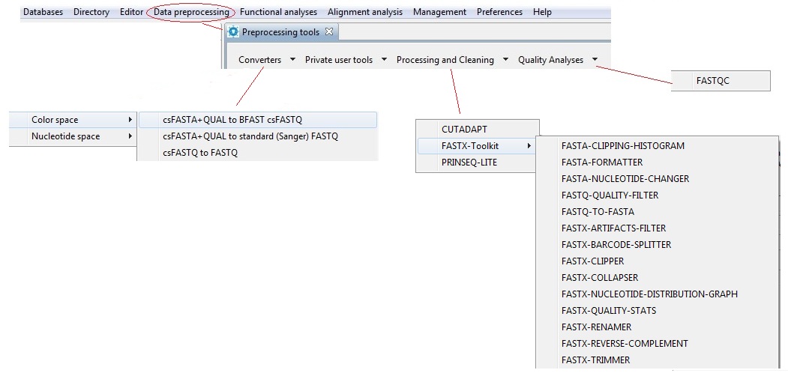Open the Quality Analyses dropdown arrow
This screenshot has height=373, width=788.
coord(595,60)
